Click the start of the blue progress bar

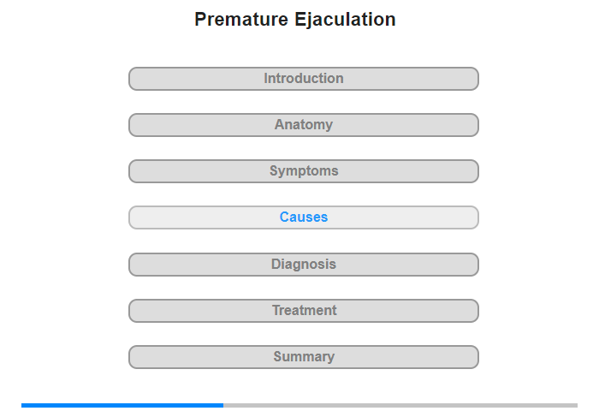coord(22,405)
